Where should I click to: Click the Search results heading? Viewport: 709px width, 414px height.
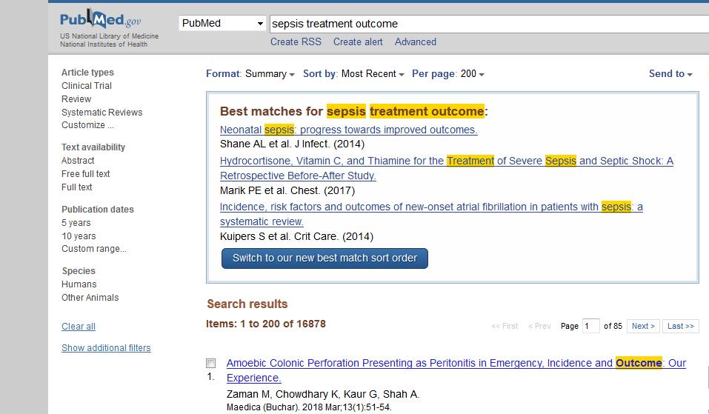(x=247, y=304)
